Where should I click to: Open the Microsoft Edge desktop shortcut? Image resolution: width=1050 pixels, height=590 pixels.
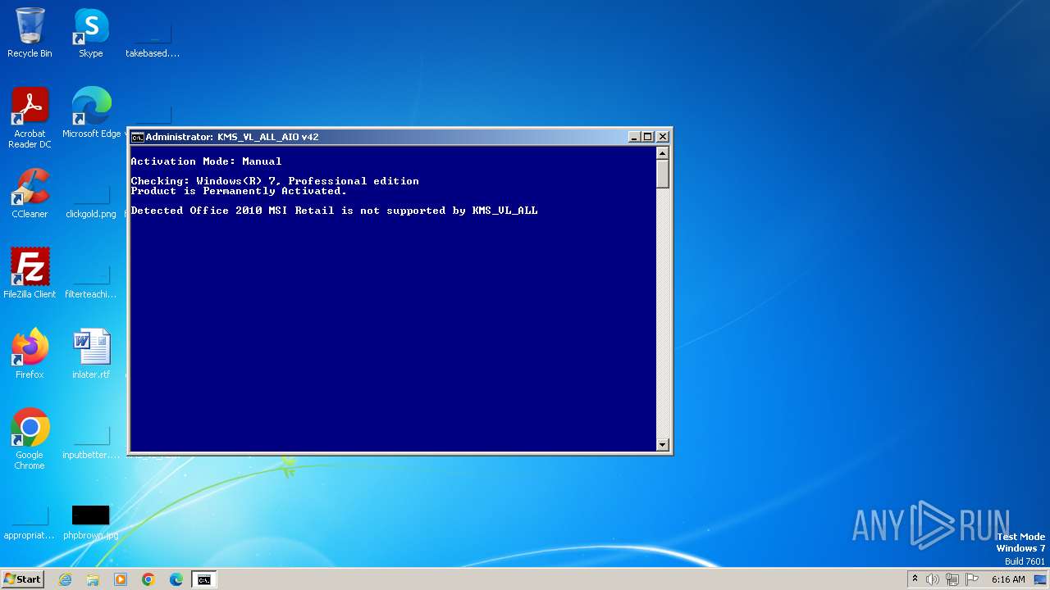tap(91, 113)
